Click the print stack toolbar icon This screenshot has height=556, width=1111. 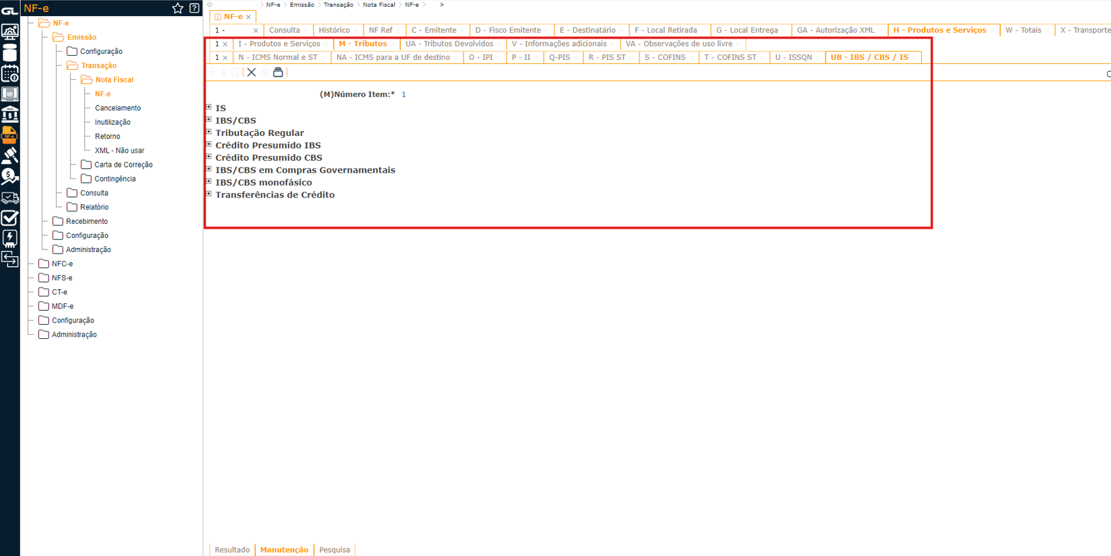278,73
